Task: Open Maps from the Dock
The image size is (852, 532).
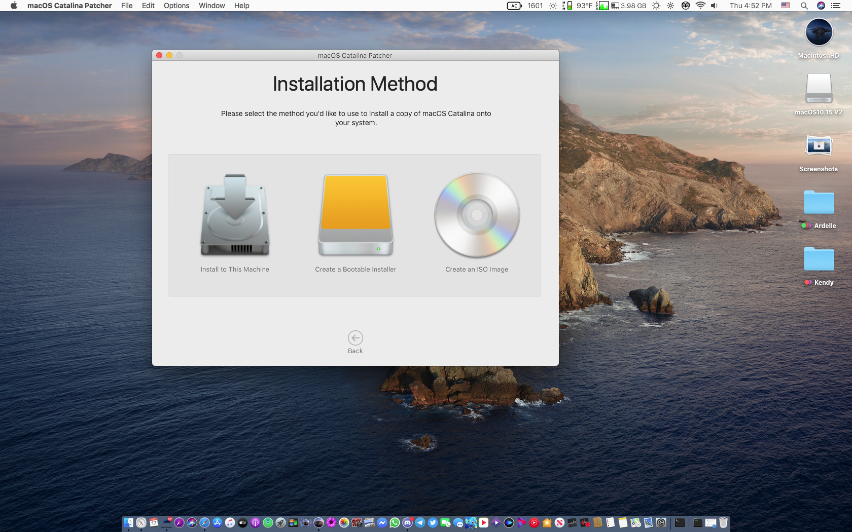Action: (x=635, y=522)
